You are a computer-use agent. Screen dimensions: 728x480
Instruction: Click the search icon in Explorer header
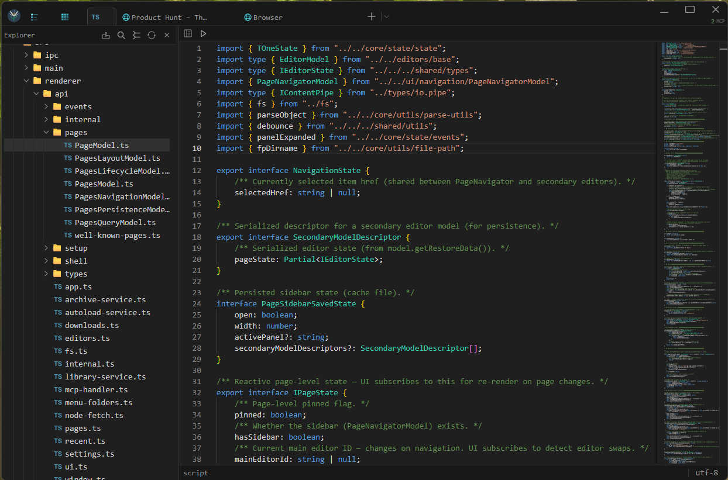(121, 35)
